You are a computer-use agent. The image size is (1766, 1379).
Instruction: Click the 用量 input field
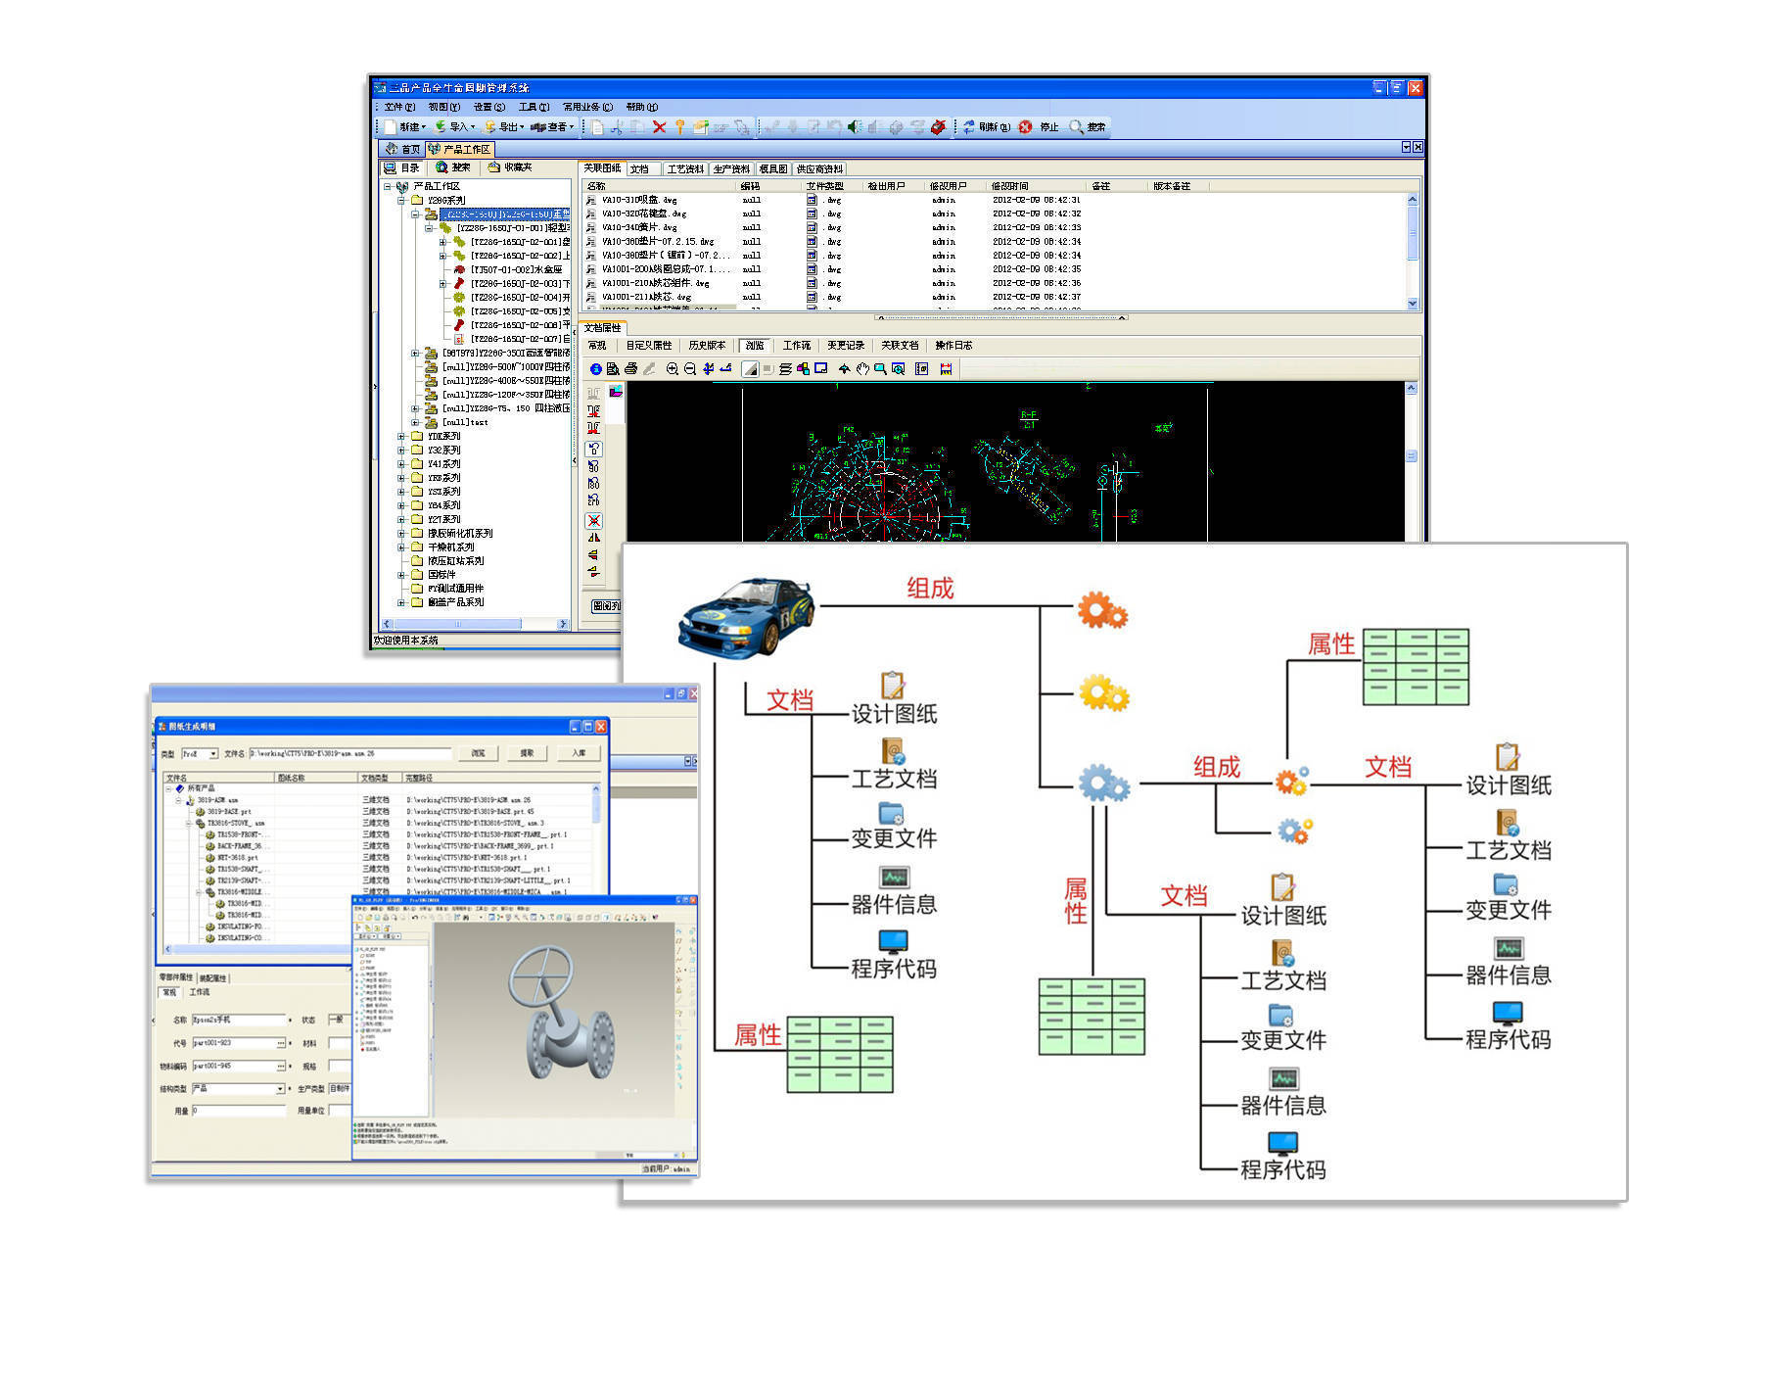(239, 1112)
